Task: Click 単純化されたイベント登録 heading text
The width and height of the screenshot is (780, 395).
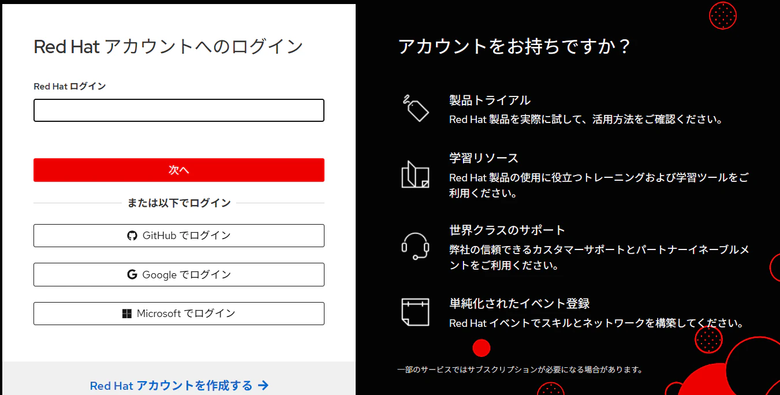Action: 519,304
